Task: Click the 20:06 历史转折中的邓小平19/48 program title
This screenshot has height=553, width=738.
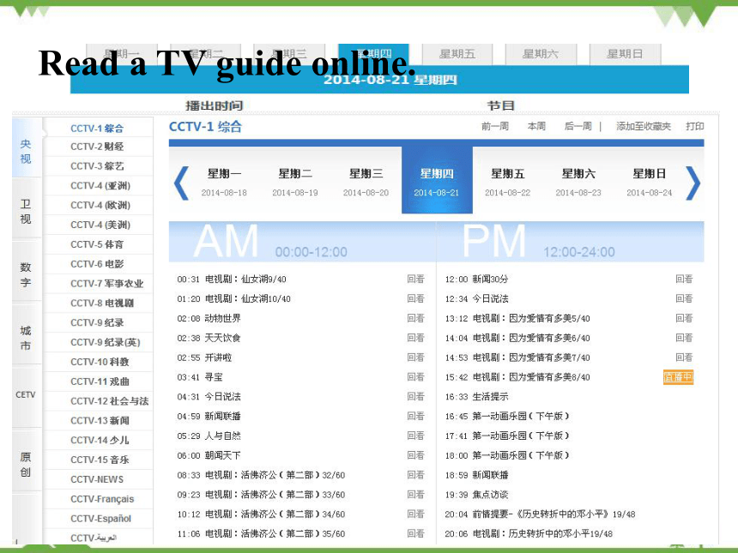Action: click(x=542, y=534)
